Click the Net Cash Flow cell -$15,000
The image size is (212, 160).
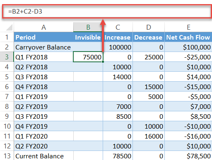[x=188, y=87]
